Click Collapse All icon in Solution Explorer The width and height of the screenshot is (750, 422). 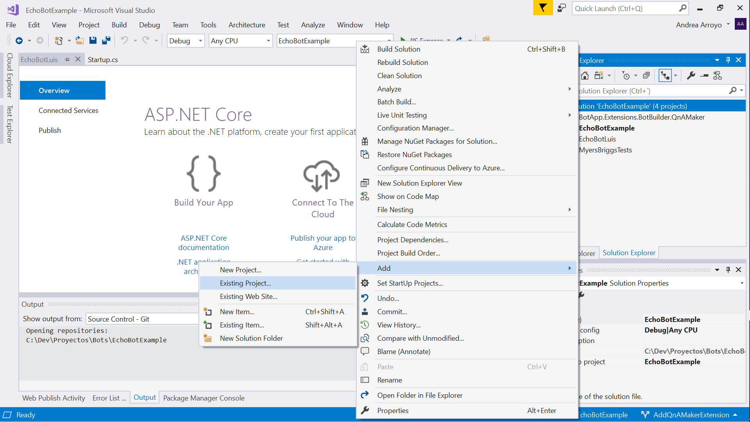tap(646, 76)
